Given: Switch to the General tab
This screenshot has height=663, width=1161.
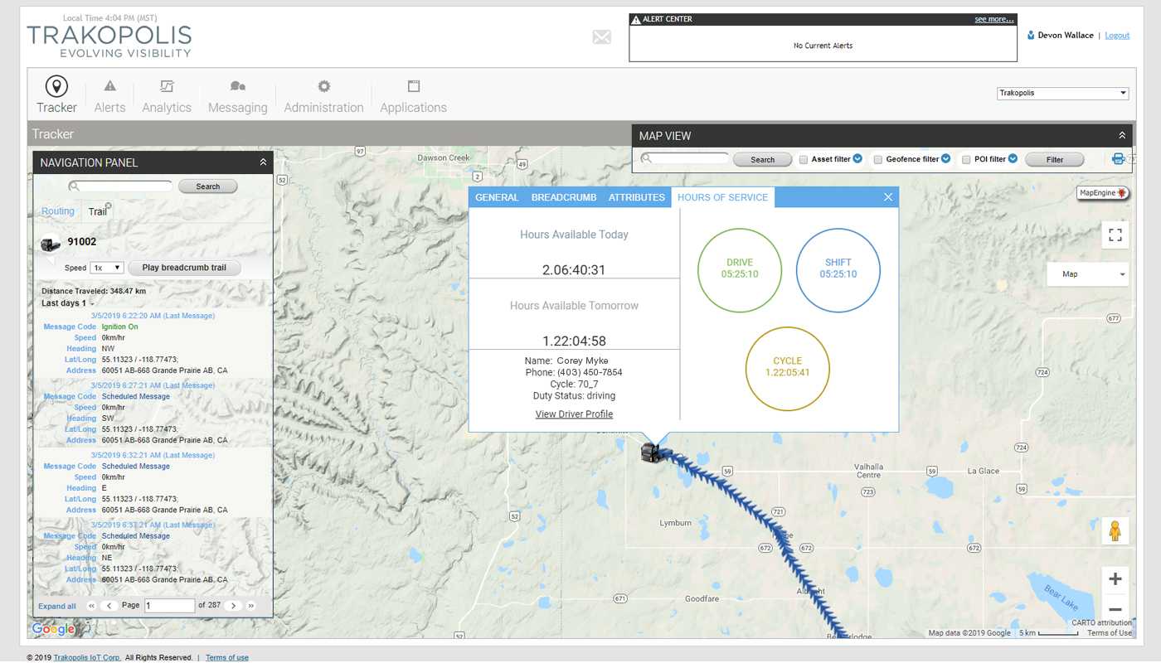Looking at the screenshot, I should [x=497, y=197].
